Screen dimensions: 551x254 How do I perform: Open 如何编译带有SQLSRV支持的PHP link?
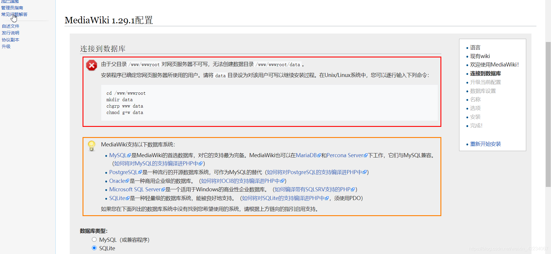[315, 189]
